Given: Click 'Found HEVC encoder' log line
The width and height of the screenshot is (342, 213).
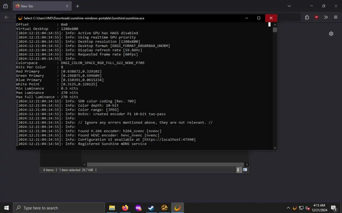Looking at the screenshot, I should click(x=88, y=135).
